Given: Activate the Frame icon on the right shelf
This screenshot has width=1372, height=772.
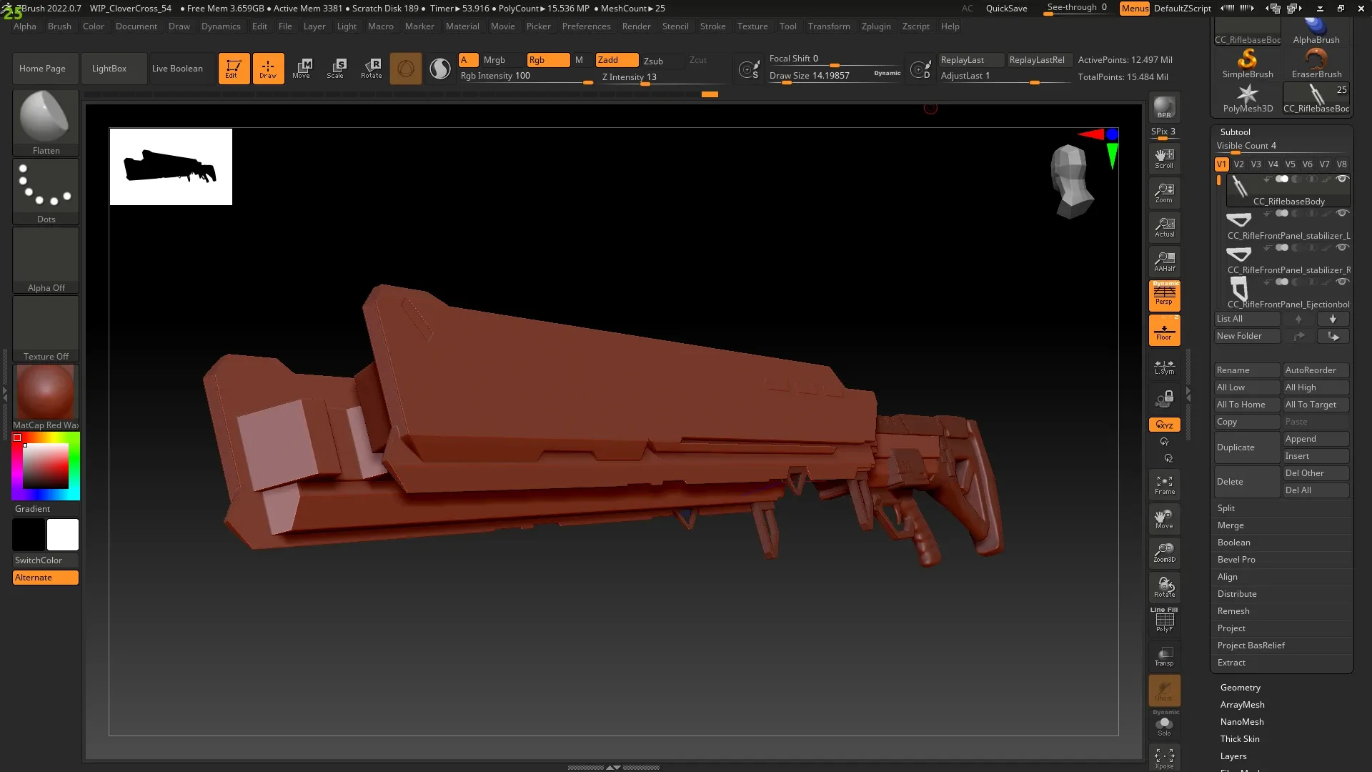Looking at the screenshot, I should tap(1164, 484).
